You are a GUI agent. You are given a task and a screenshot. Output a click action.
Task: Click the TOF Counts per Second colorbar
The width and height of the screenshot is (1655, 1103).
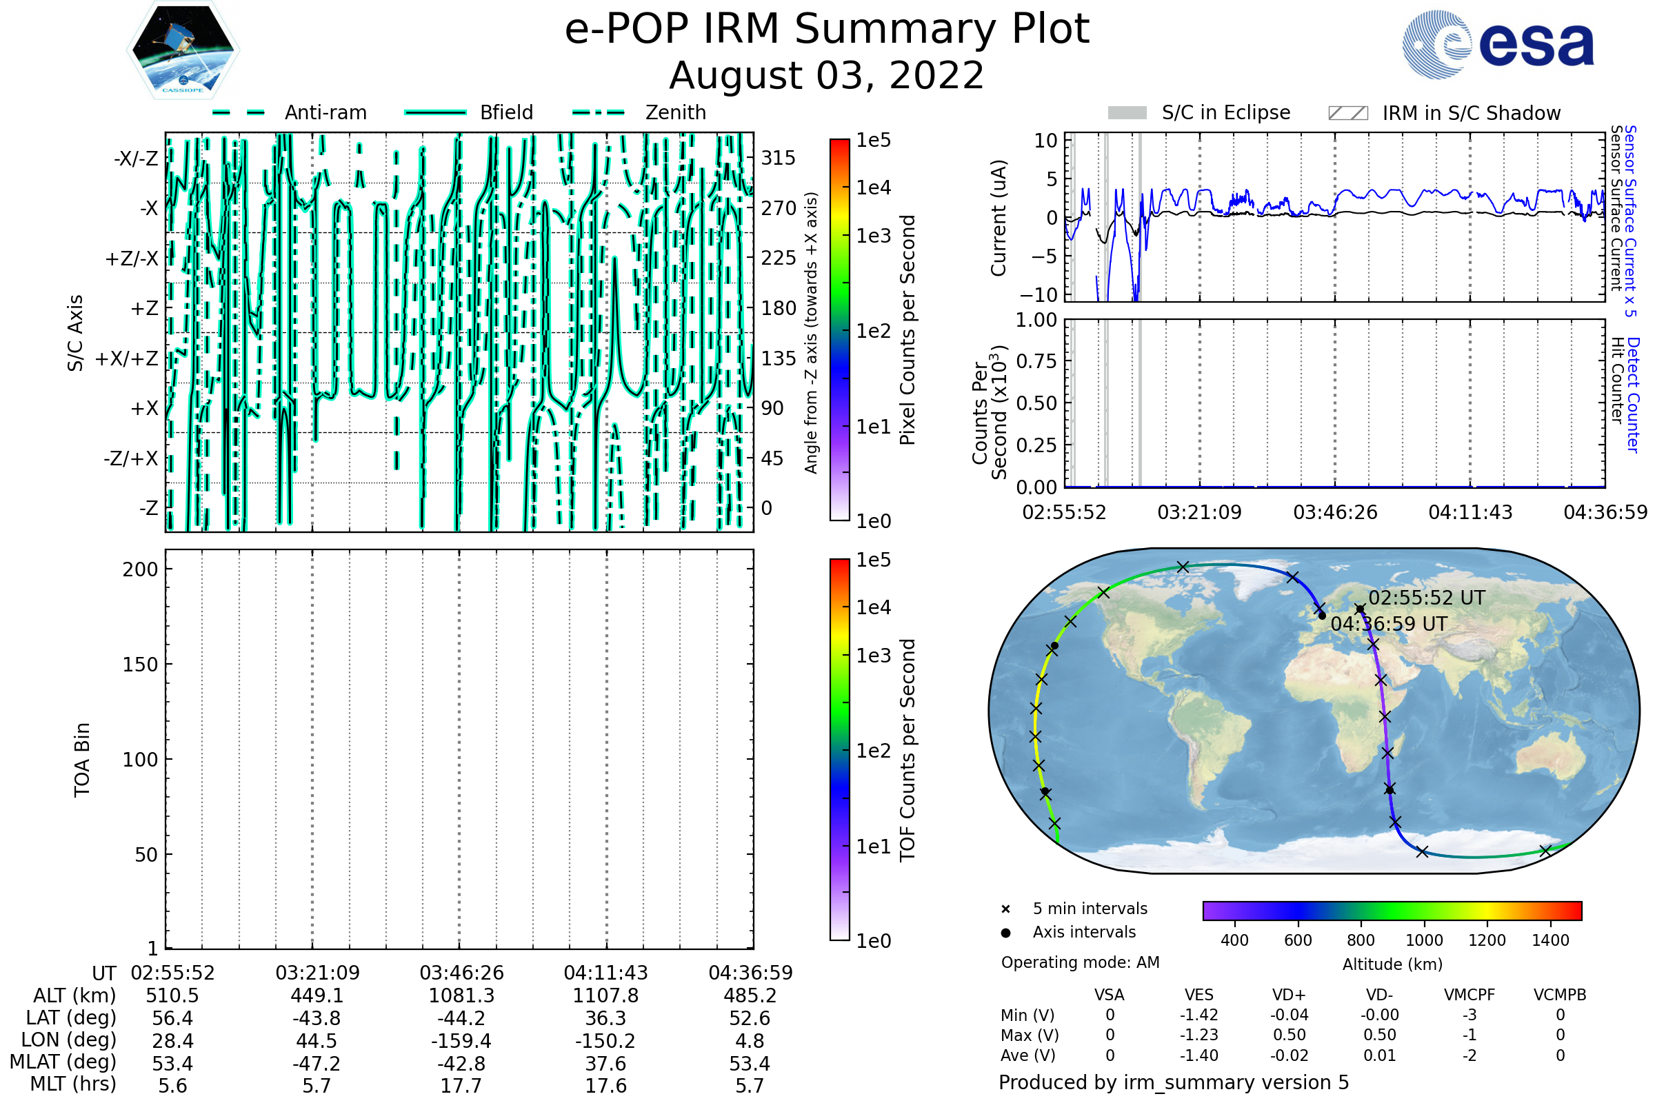[x=839, y=750]
